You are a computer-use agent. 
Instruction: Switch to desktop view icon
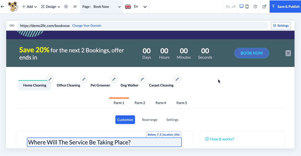pos(241,6)
